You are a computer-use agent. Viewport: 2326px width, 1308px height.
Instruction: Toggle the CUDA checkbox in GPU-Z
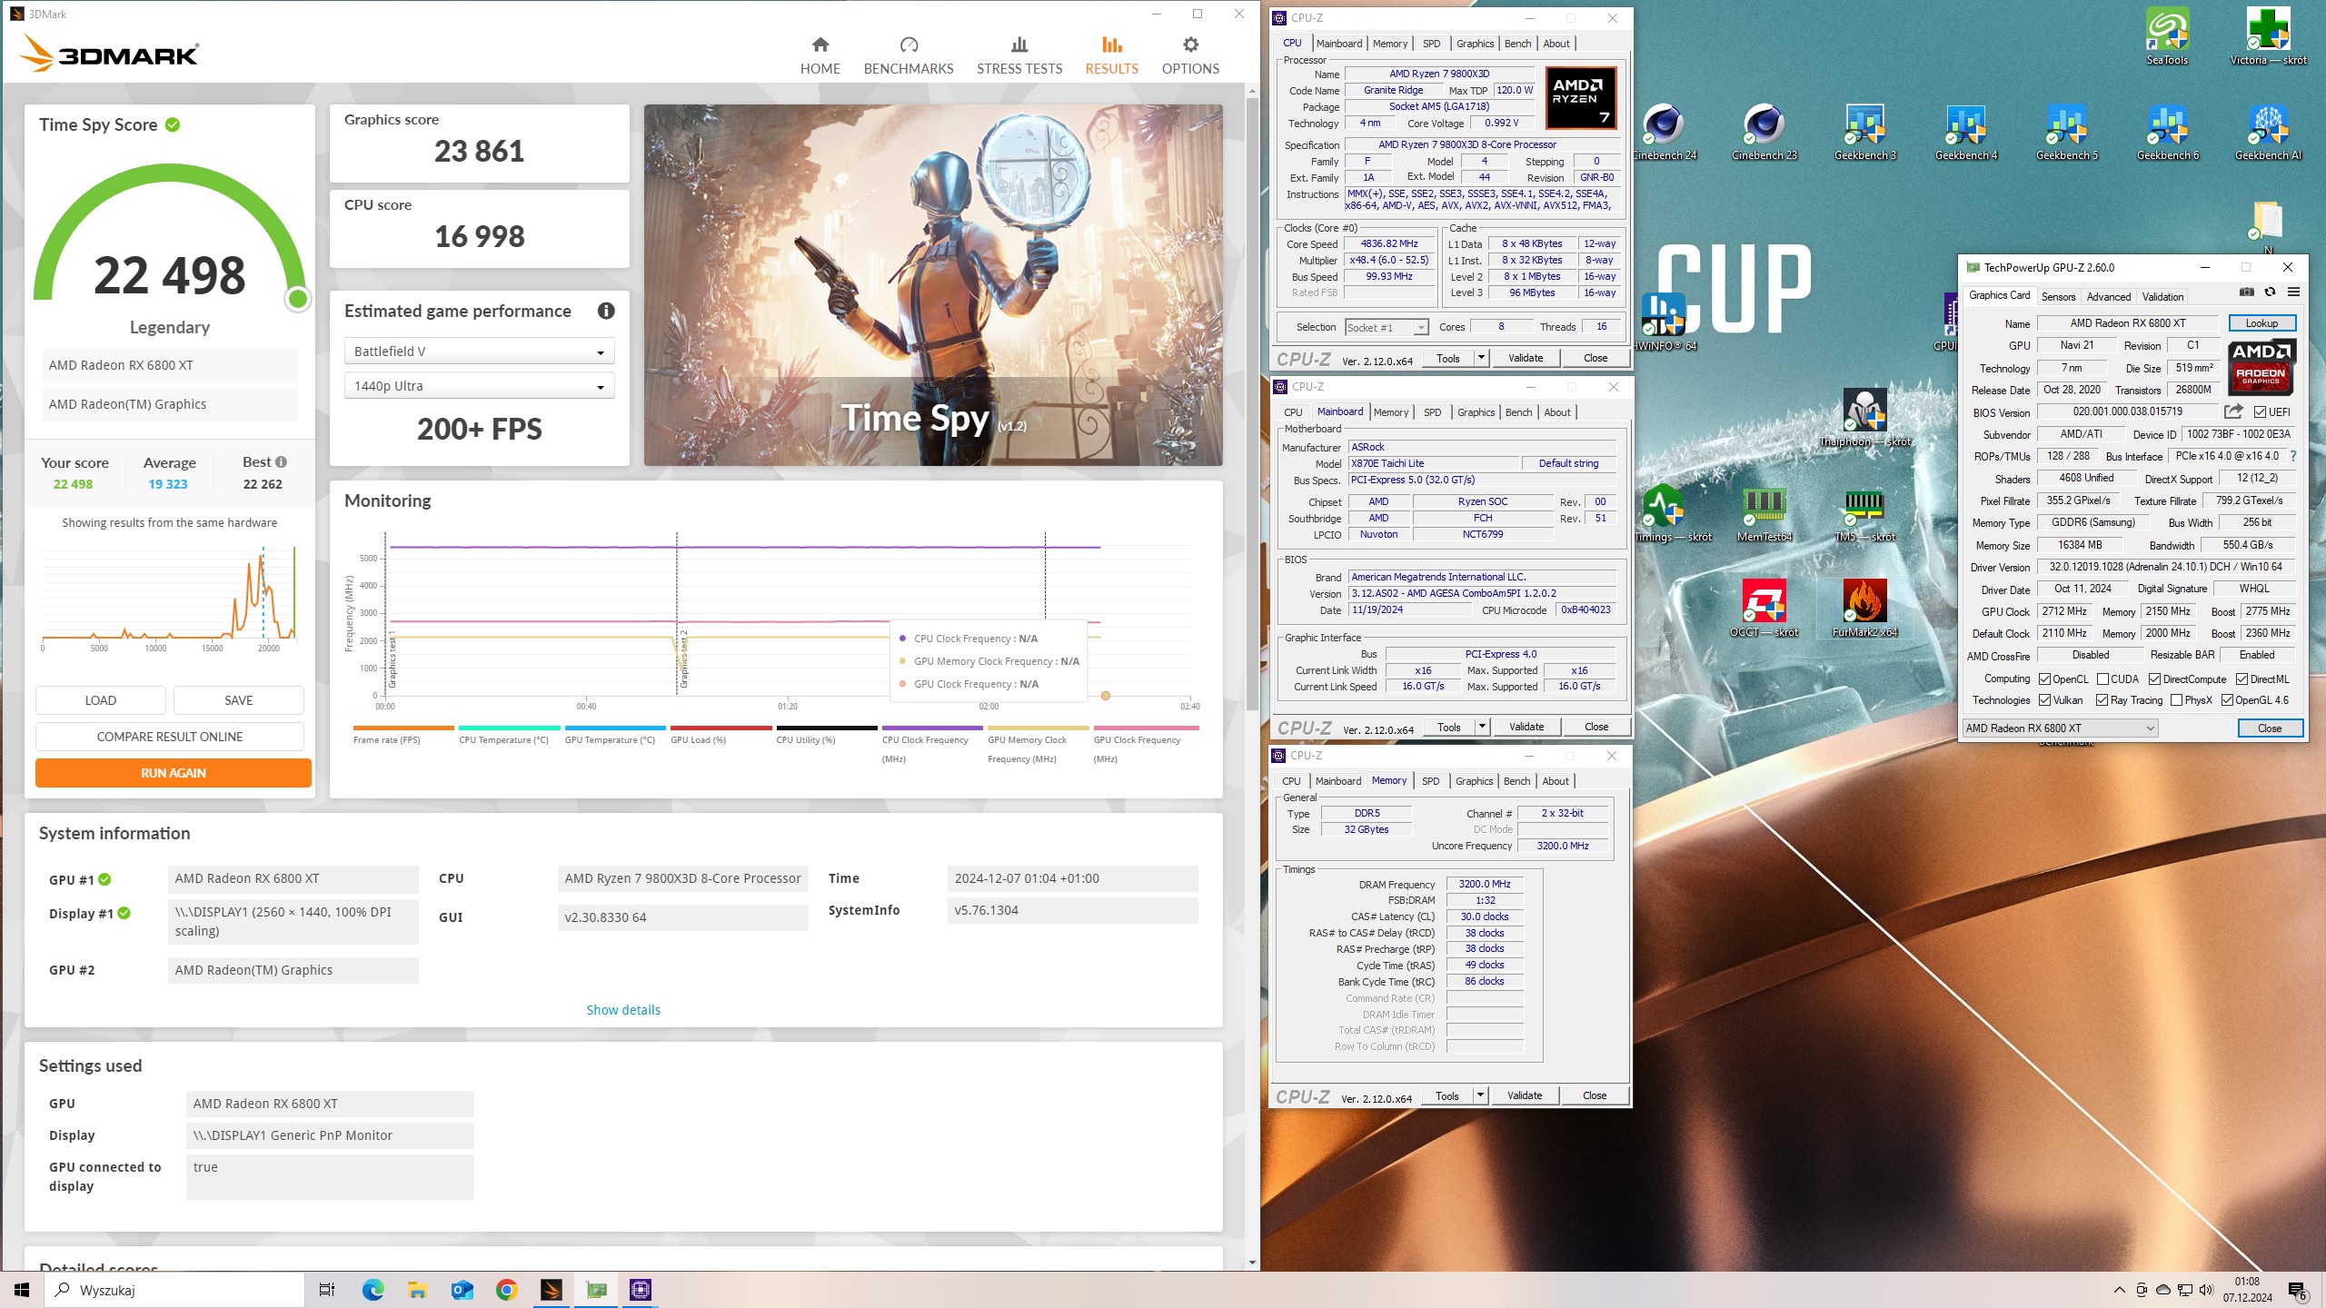click(2102, 679)
